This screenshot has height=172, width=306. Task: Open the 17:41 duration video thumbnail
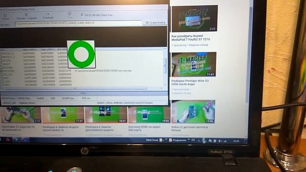pyautogui.click(x=63, y=115)
